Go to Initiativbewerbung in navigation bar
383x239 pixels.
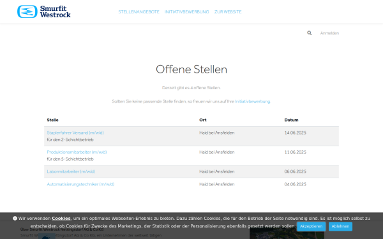pos(186,11)
